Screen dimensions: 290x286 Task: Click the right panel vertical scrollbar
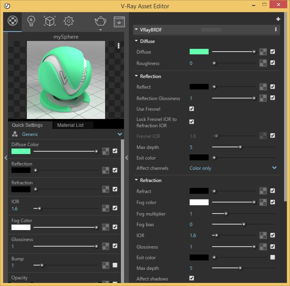tap(285, 107)
